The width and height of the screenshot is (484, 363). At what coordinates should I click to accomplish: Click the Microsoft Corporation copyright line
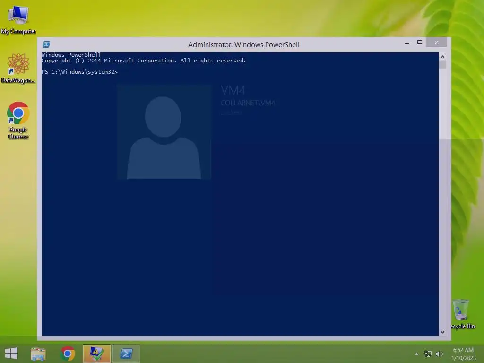tap(144, 60)
